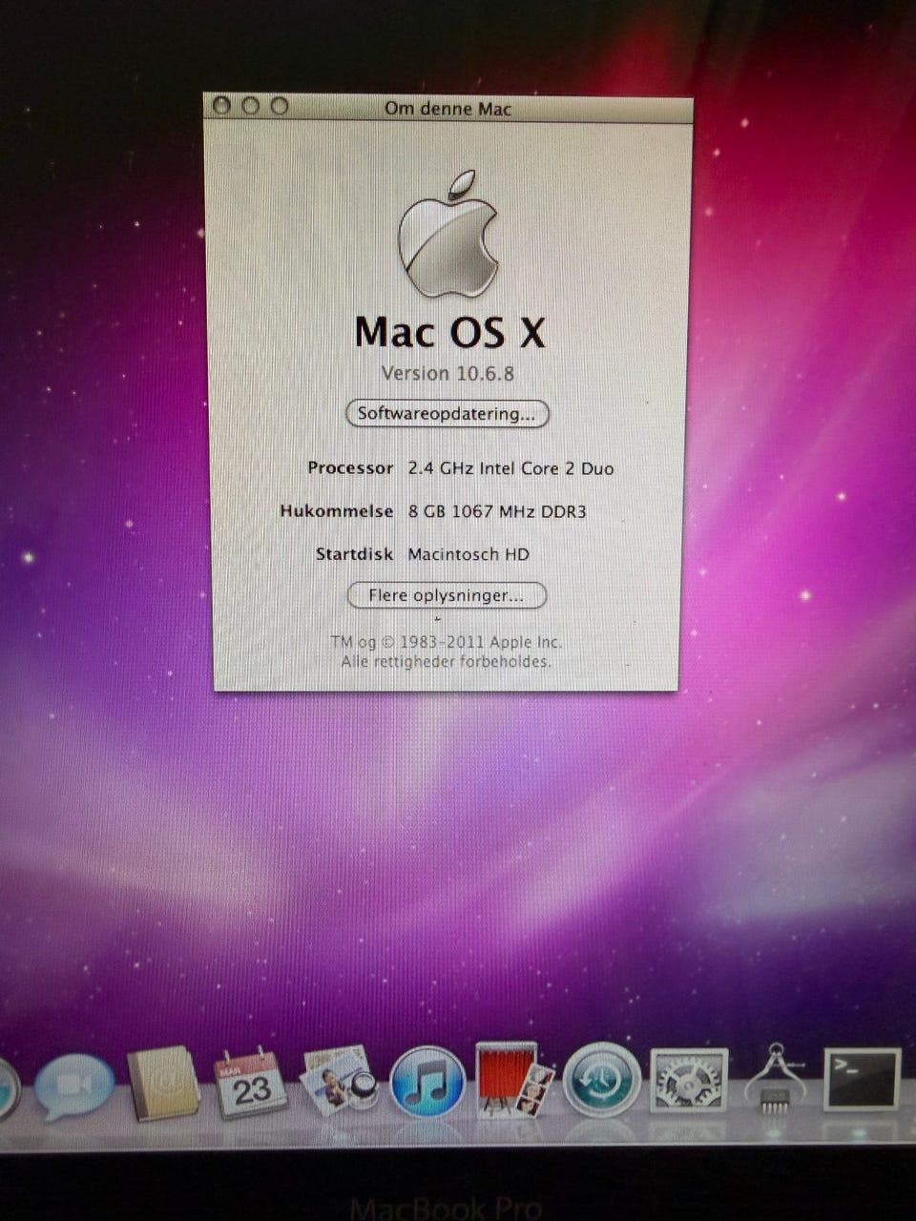The width and height of the screenshot is (916, 1221).
Task: Open Time Machine from the dock
Action: click(x=602, y=1080)
